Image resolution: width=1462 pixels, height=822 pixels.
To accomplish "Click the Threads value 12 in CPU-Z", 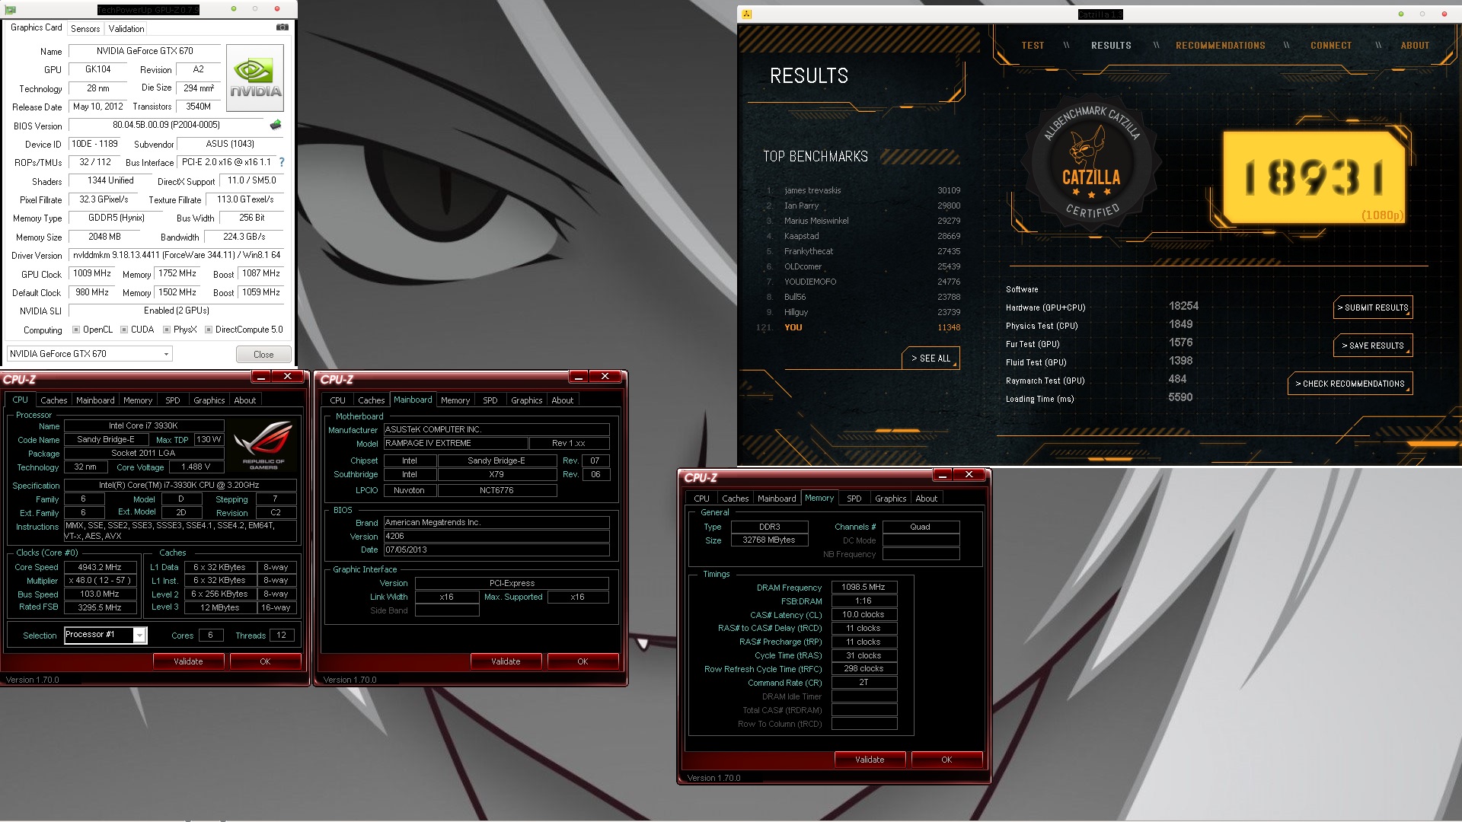I will click(281, 635).
